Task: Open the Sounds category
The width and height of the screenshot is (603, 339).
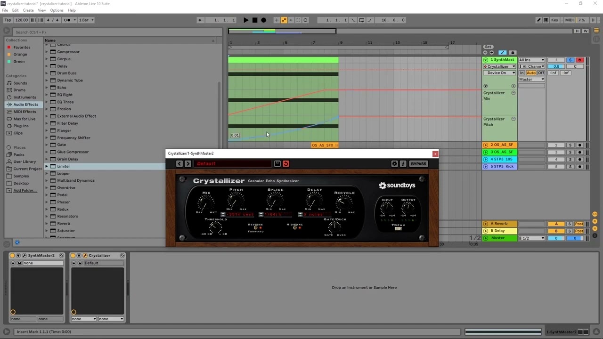Action: tap(20, 83)
